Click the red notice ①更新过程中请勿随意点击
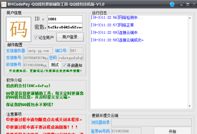This screenshot has width=197, height=134. click(x=44, y=119)
